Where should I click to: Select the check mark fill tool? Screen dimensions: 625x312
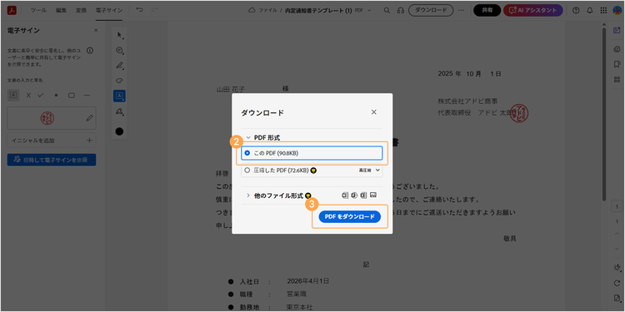(40, 95)
